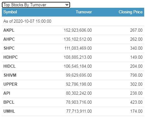Open the UMHL stock symbol
The height and width of the screenshot is (117, 147).
[x=9, y=111]
